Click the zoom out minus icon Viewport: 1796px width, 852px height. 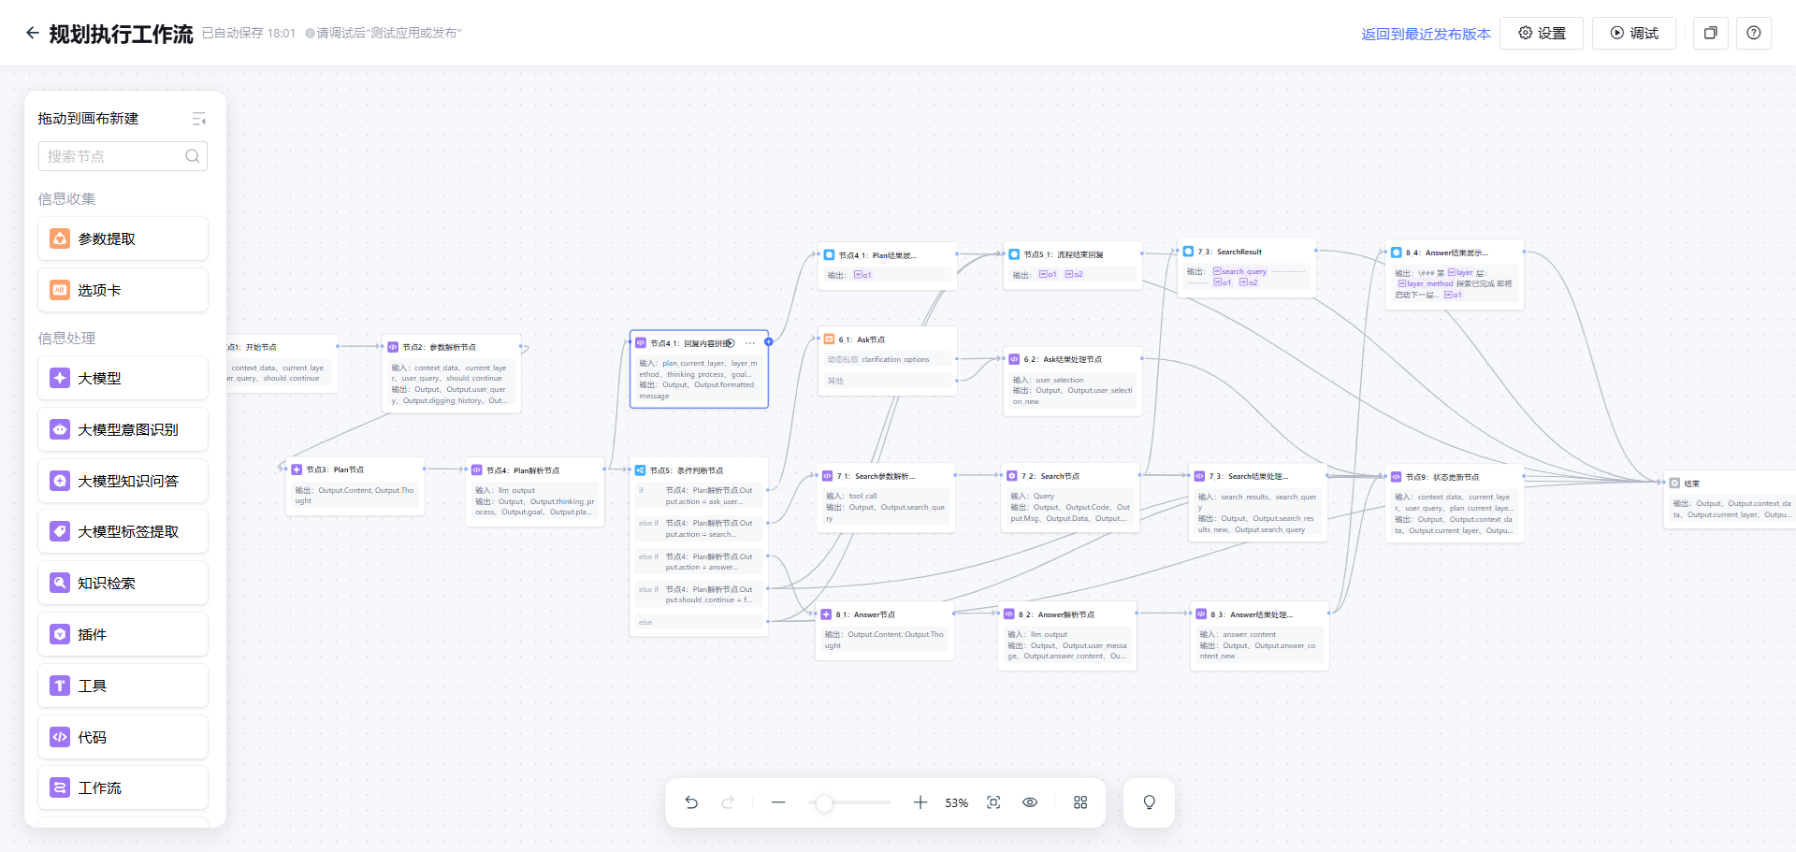coord(777,802)
